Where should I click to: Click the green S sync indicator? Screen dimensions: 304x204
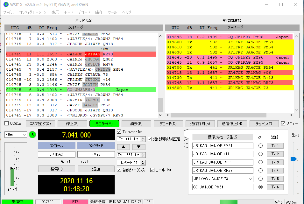point(32,135)
